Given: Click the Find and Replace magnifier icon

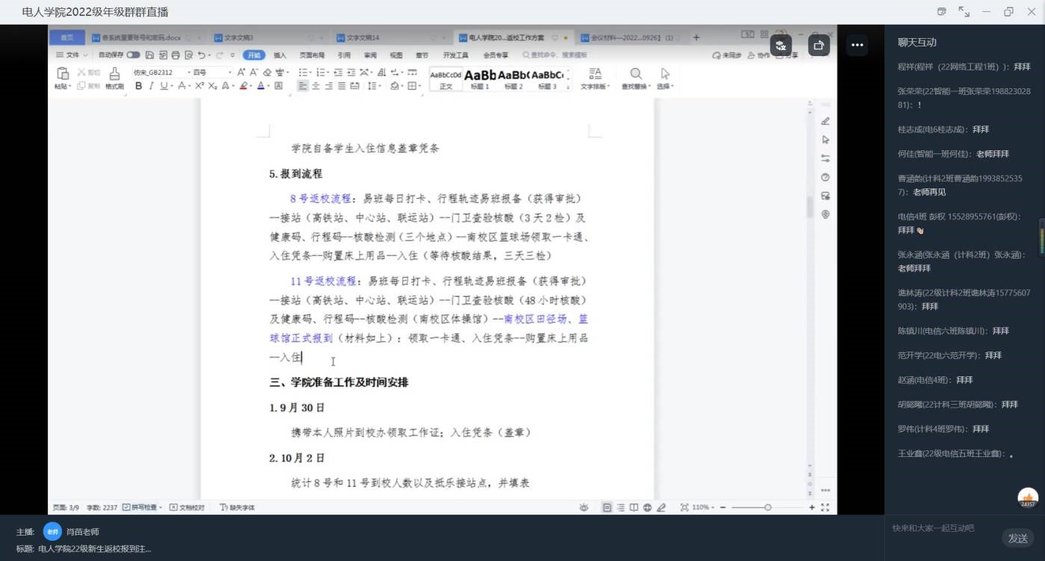Looking at the screenshot, I should (635, 73).
